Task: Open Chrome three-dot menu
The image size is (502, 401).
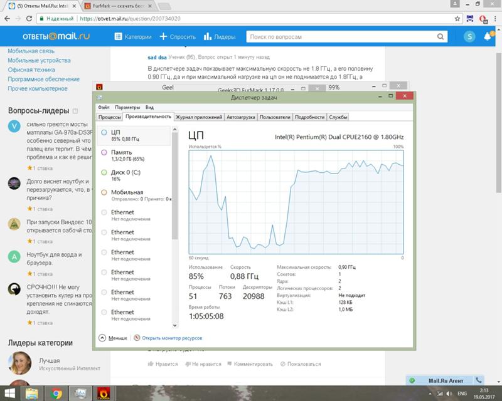Action: (x=495, y=19)
